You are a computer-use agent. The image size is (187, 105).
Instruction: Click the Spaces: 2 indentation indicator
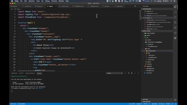coord(139,104)
